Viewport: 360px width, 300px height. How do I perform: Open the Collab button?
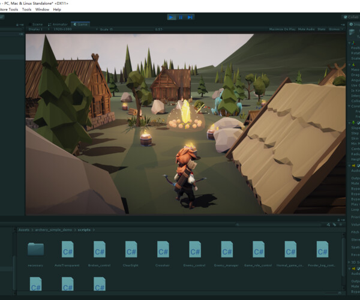click(351, 17)
